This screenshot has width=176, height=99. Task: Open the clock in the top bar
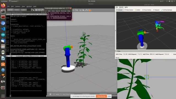coord(92,1)
